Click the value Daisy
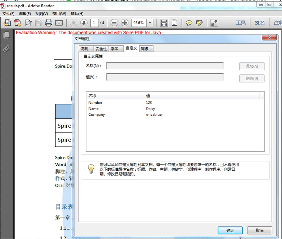The width and height of the screenshot is (282, 239). coord(150,109)
